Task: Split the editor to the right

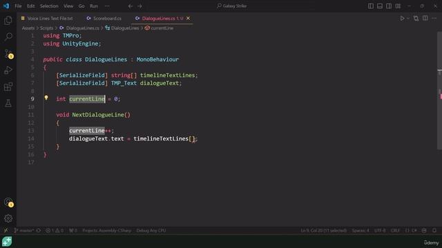Action: [425, 19]
